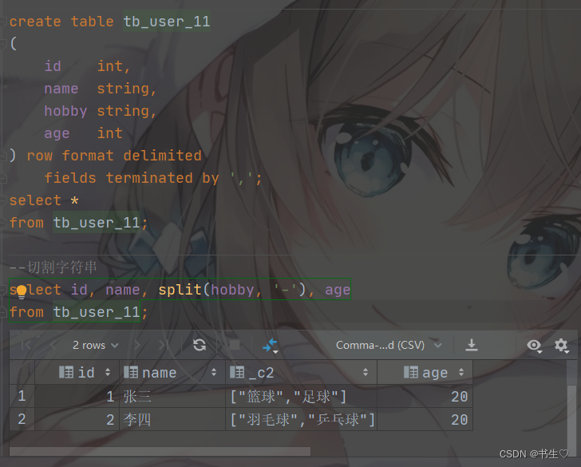Screen dimensions: 581x467
Task: Sort by the _c2 column header
Action: click(301, 372)
